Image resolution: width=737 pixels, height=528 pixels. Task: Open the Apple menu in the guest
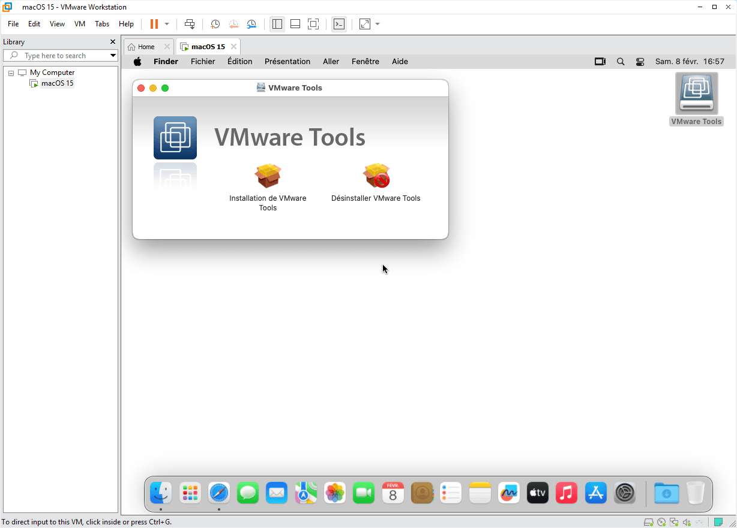click(137, 61)
